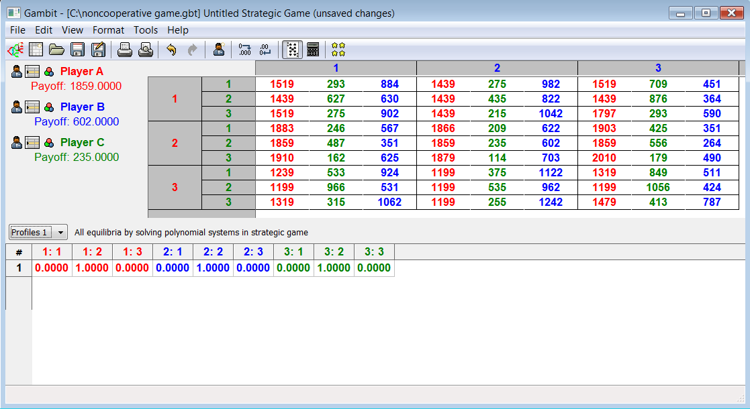Open a saved game file via folder icon
This screenshot has height=409, width=750.
(56, 50)
